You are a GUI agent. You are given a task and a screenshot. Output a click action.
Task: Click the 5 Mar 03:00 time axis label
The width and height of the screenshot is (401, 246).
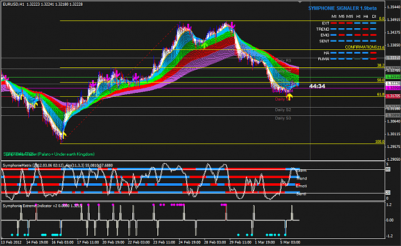[290, 242]
